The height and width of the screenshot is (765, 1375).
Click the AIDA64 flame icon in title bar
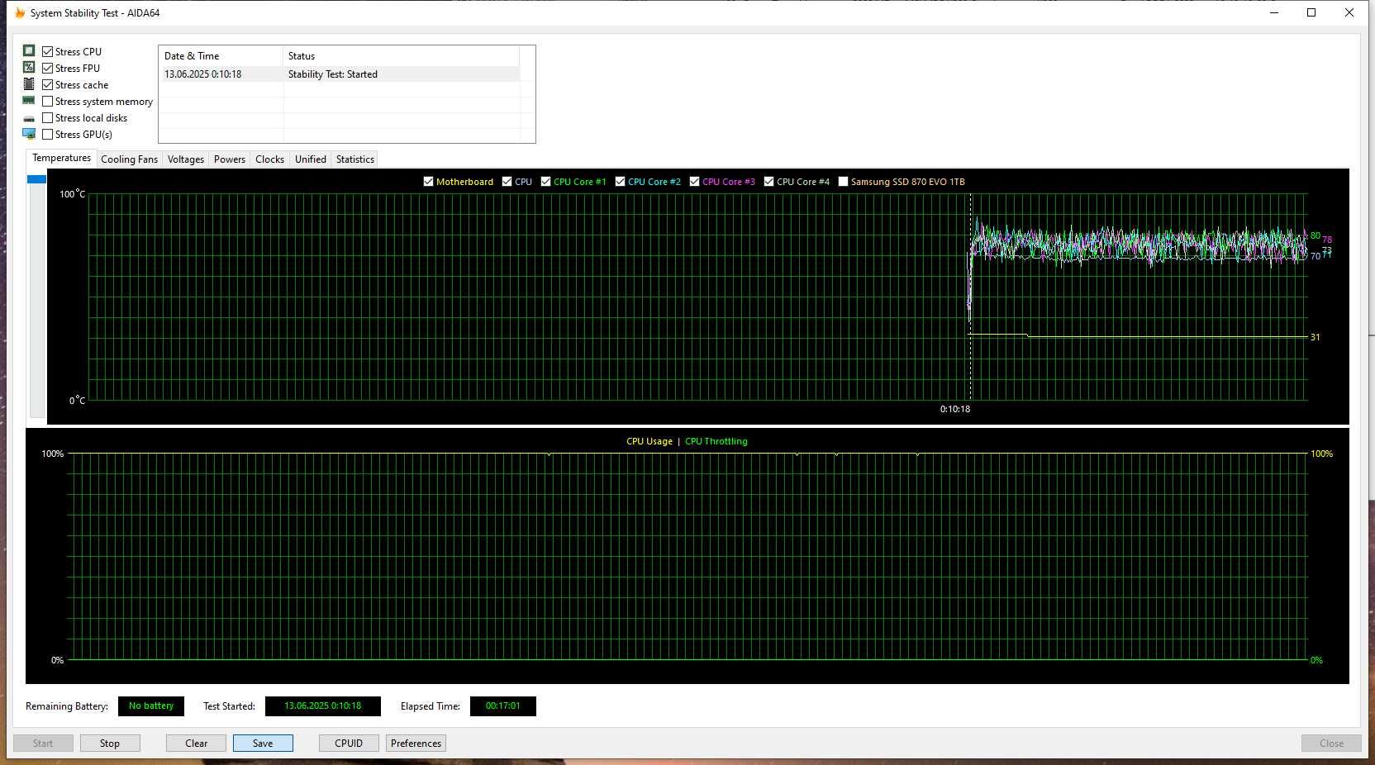[20, 12]
